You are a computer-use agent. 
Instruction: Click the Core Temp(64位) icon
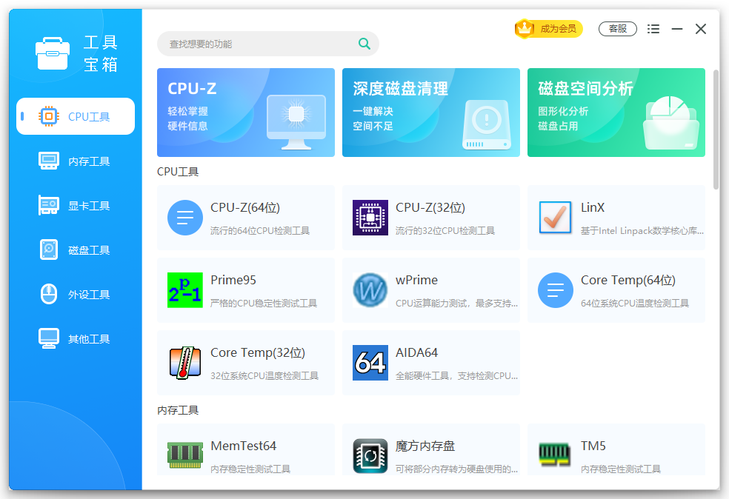click(x=555, y=290)
